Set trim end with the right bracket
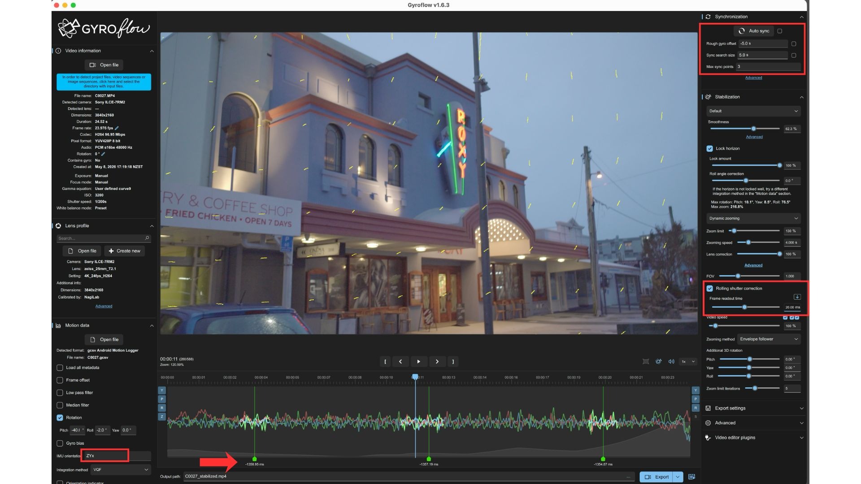The width and height of the screenshot is (861, 484). (x=453, y=362)
